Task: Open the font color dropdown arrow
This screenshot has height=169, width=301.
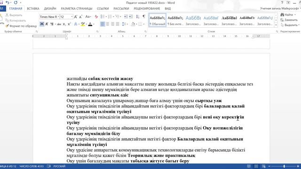Action: click(94, 24)
